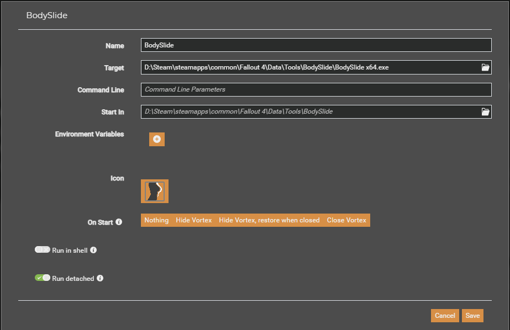Click the Name label

[115, 46]
